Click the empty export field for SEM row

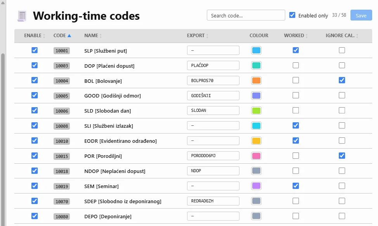coord(213,186)
